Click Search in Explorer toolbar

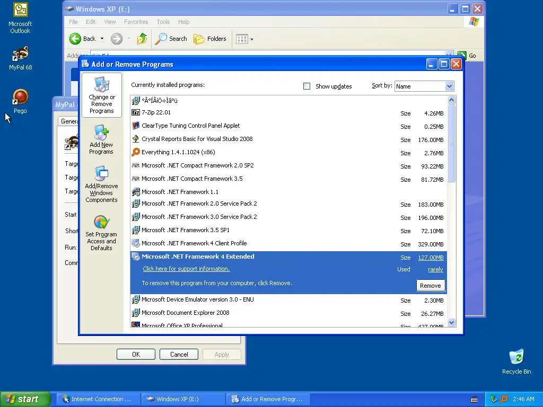pos(171,39)
